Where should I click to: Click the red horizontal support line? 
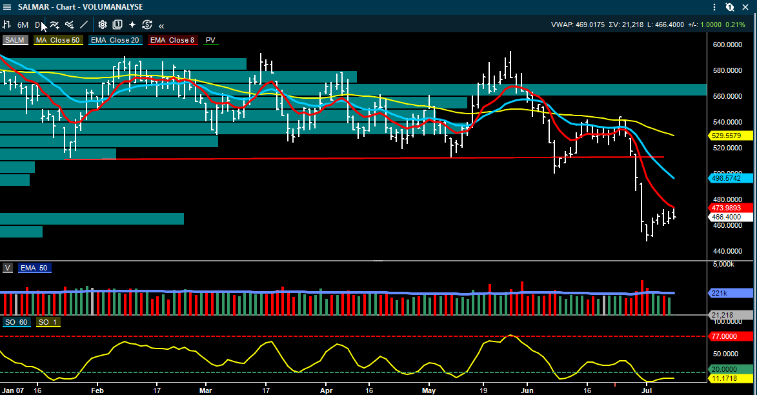tap(364, 158)
